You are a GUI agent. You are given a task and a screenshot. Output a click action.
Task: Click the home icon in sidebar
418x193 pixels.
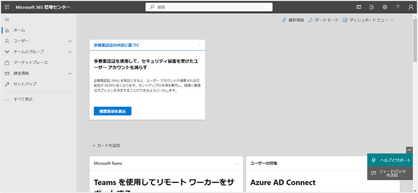point(7,30)
